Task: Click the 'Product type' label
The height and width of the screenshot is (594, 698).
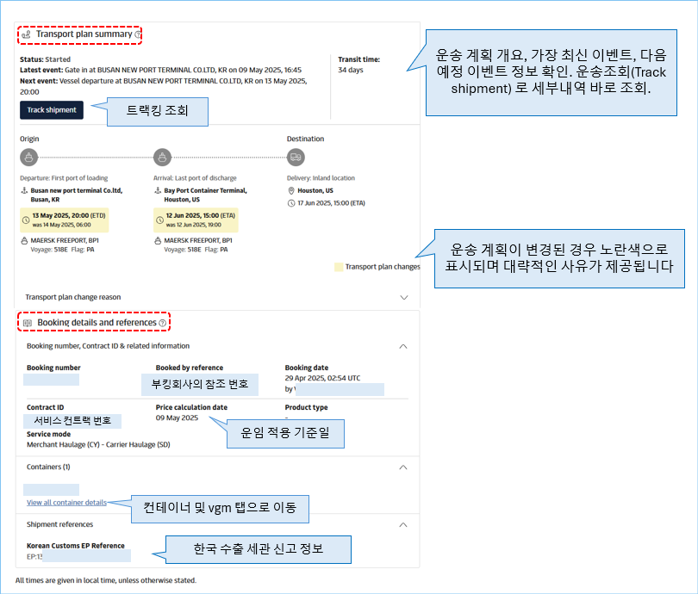Action: (x=306, y=407)
